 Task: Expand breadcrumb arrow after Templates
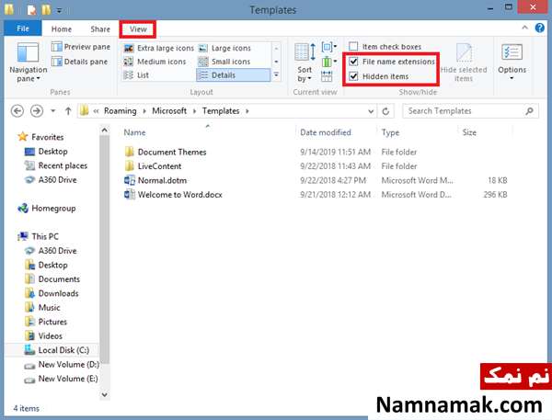pyautogui.click(x=247, y=111)
